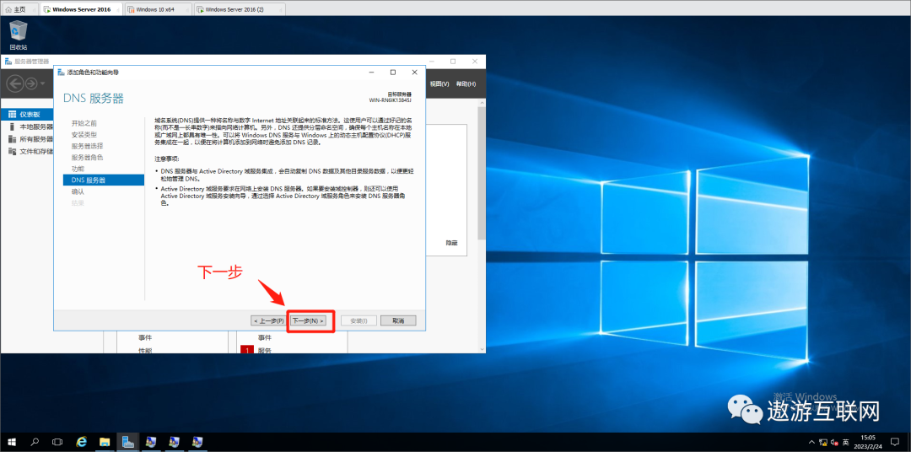Switch to the Windows Server 2016 (2) tab
The image size is (911, 452).
239,9
